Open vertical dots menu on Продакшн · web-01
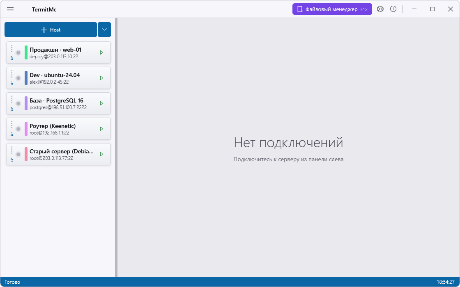Viewport: 460px width, 287px height. (12, 48)
